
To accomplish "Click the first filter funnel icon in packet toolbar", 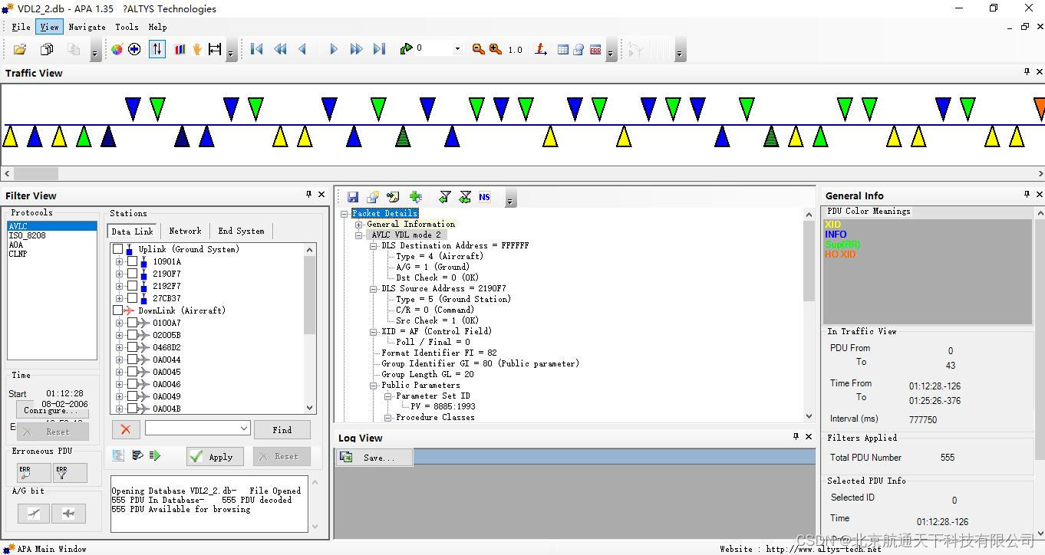I will click(x=445, y=197).
